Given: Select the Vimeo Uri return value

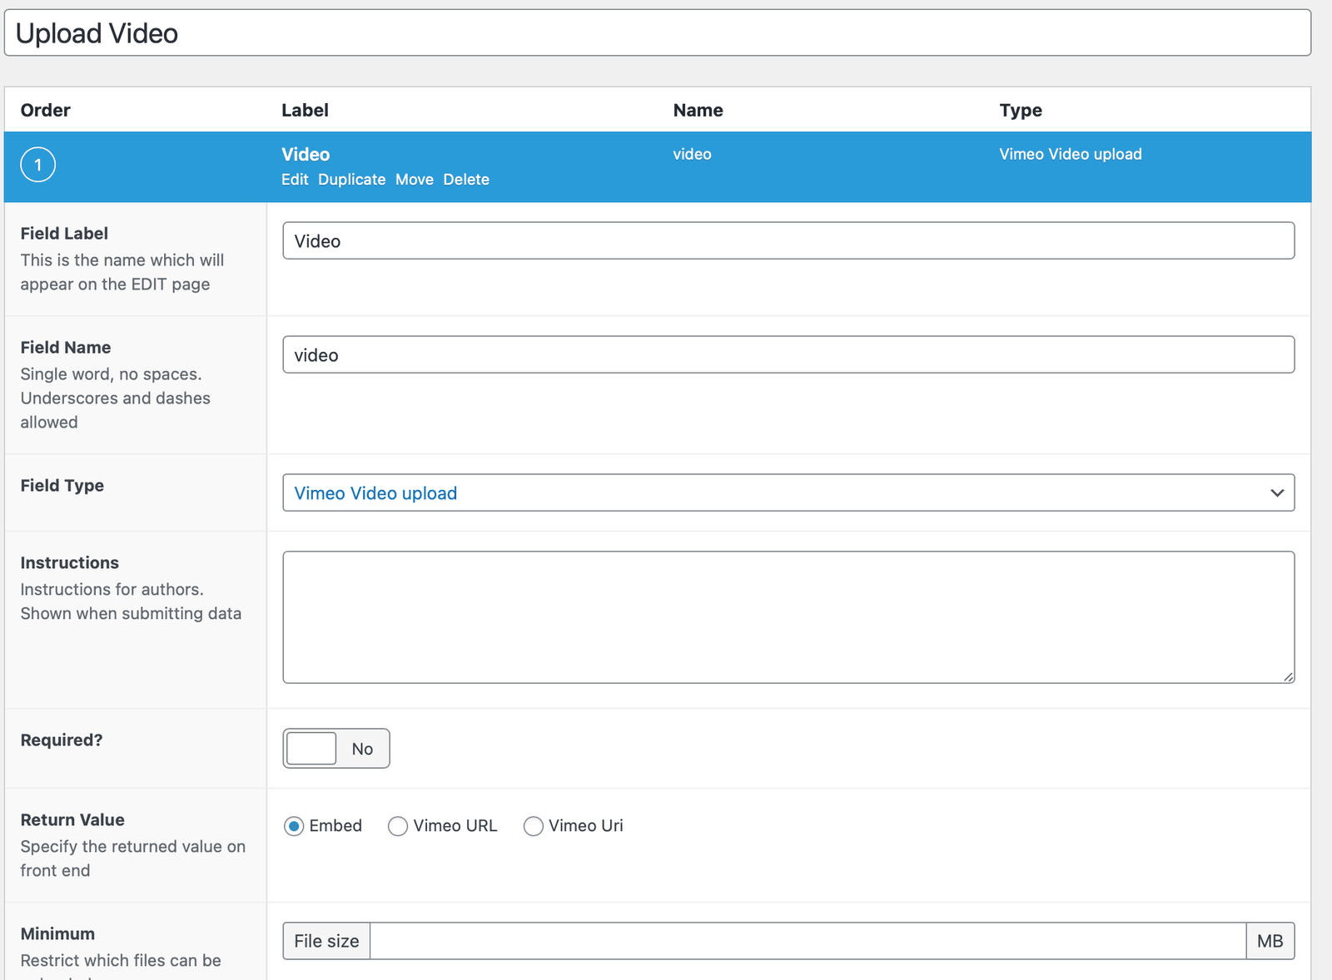Looking at the screenshot, I should click(533, 826).
